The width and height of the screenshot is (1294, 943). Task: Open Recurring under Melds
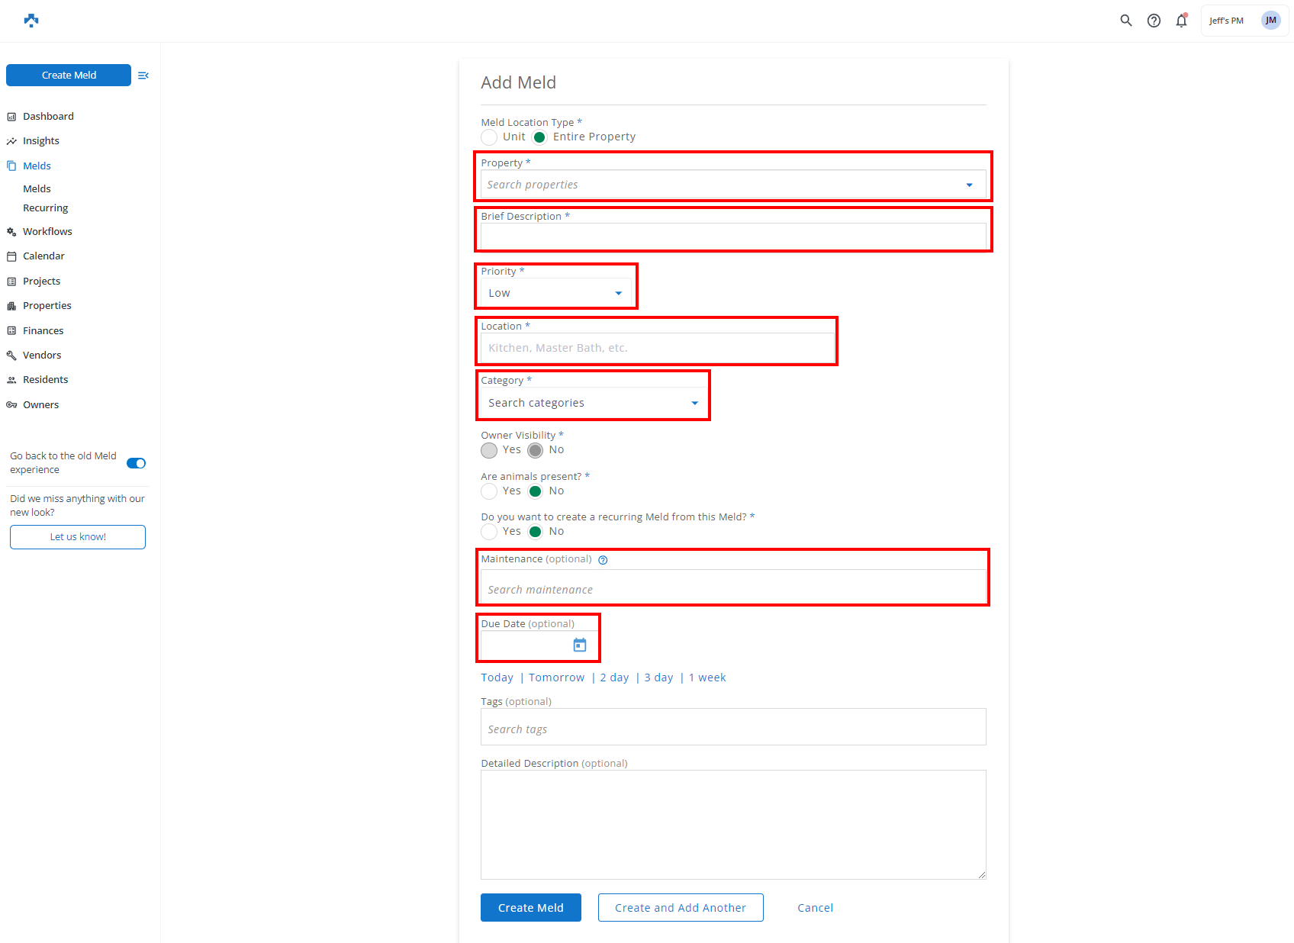(45, 208)
